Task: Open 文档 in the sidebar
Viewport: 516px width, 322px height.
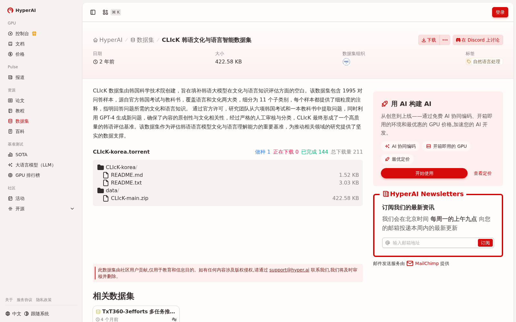Action: pyautogui.click(x=20, y=44)
